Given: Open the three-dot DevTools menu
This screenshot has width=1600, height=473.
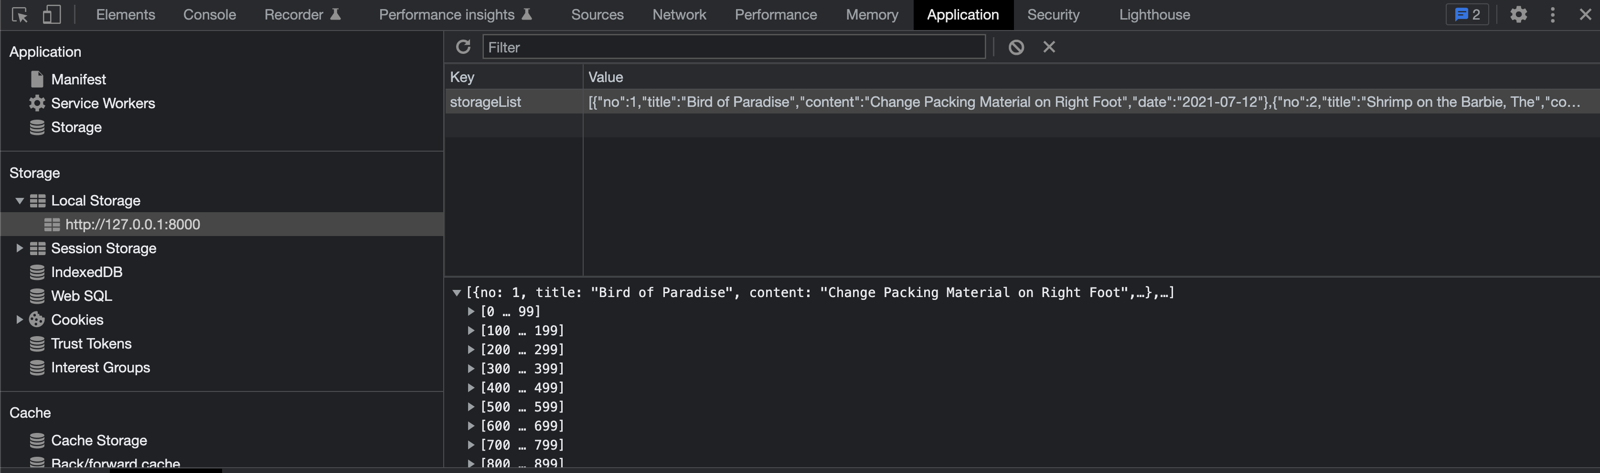Looking at the screenshot, I should click(x=1553, y=15).
